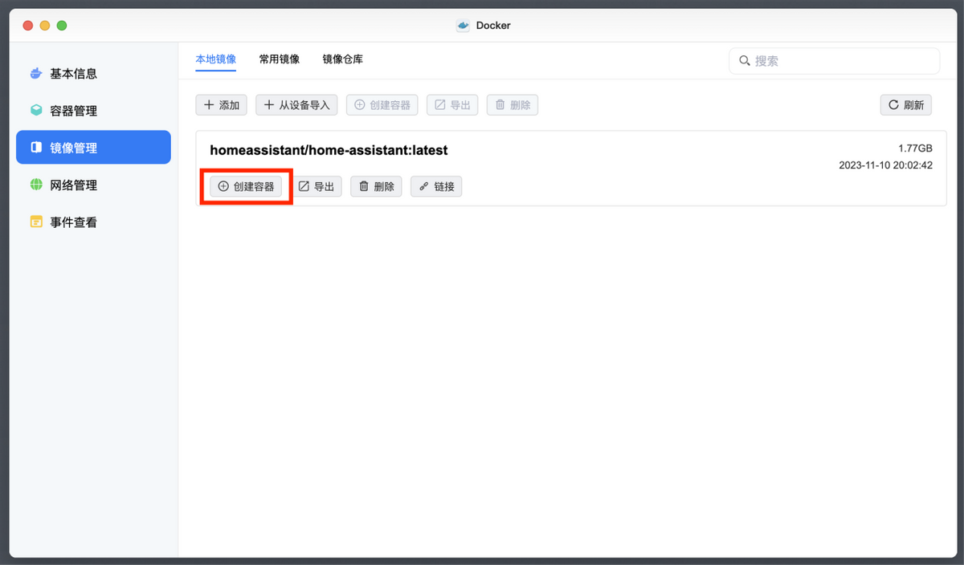Maximize the Docker window with the green button

[62, 25]
